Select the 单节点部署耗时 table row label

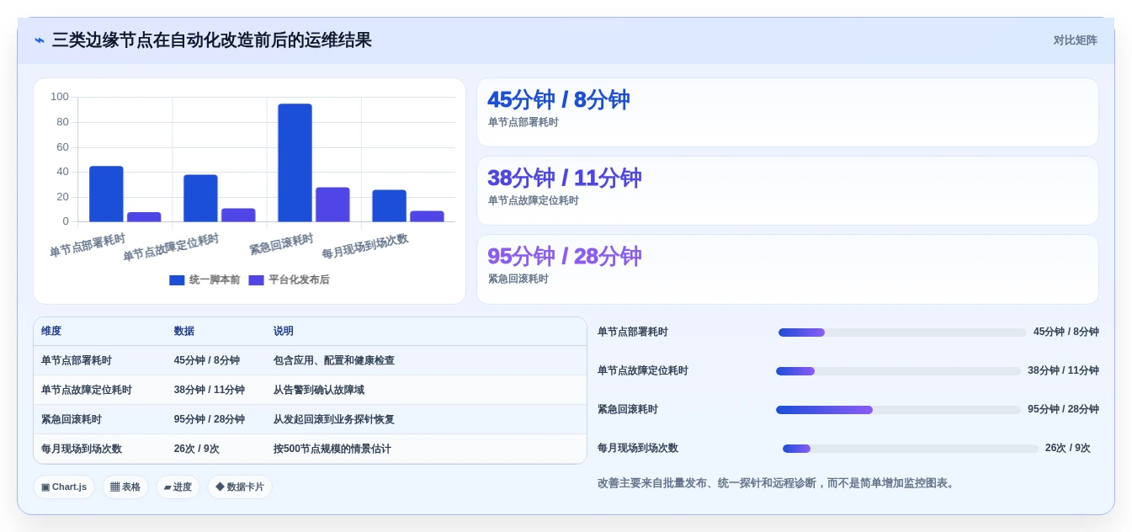[77, 360]
